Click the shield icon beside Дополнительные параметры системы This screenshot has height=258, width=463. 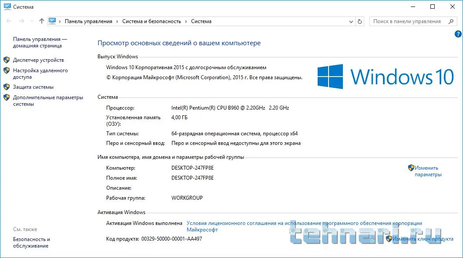point(7,97)
